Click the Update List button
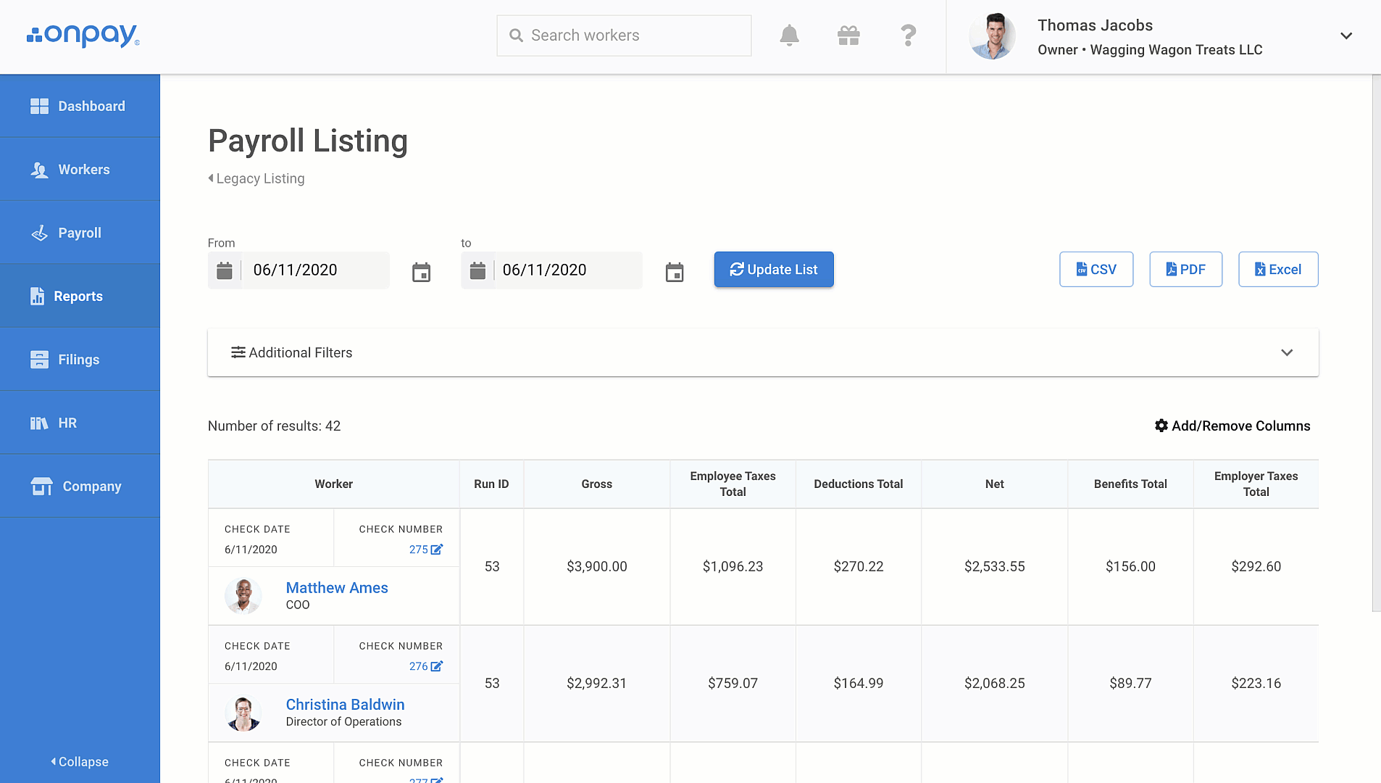The width and height of the screenshot is (1381, 783). pos(774,270)
